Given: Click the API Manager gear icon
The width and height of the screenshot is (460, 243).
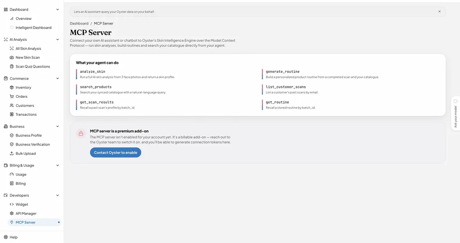Looking at the screenshot, I should [x=11, y=213].
